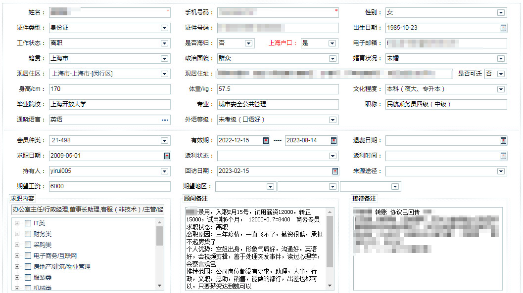Open the 籍贯 dropdown showing 上海市

[x=164, y=59]
